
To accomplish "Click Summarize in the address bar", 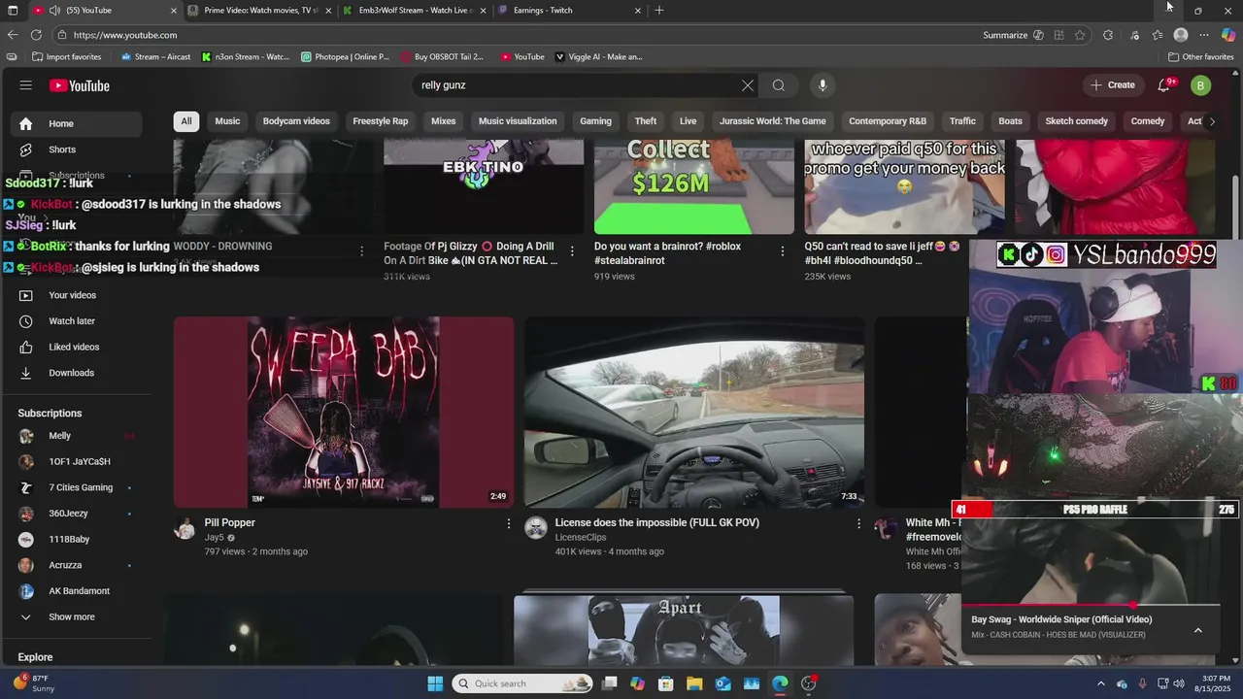I will point(1005,35).
